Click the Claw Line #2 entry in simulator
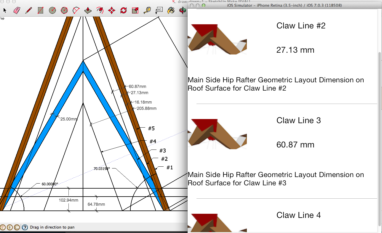Image resolution: width=382 pixels, height=233 pixels. click(x=301, y=26)
